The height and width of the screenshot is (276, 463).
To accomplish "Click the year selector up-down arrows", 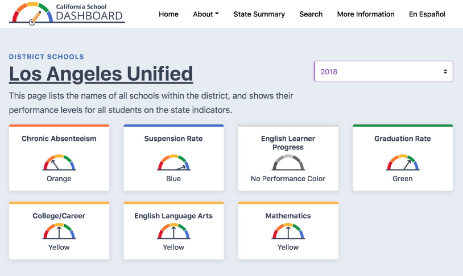I will click(x=445, y=72).
